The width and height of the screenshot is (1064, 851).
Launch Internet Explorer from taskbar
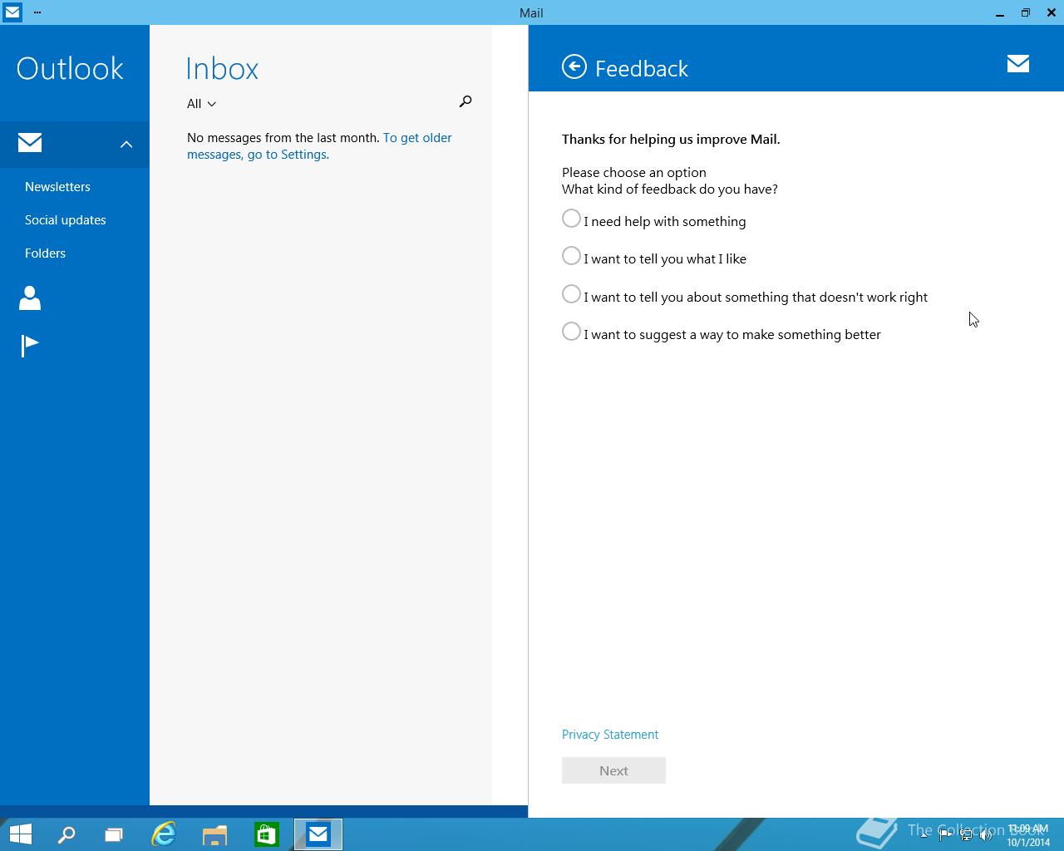tap(164, 834)
